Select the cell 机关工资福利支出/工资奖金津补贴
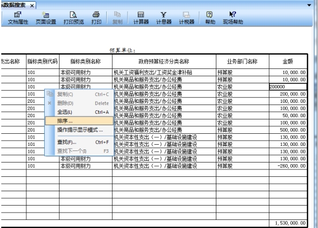Image resolution: width=318 pixels, height=228 pixels. (x=164, y=72)
